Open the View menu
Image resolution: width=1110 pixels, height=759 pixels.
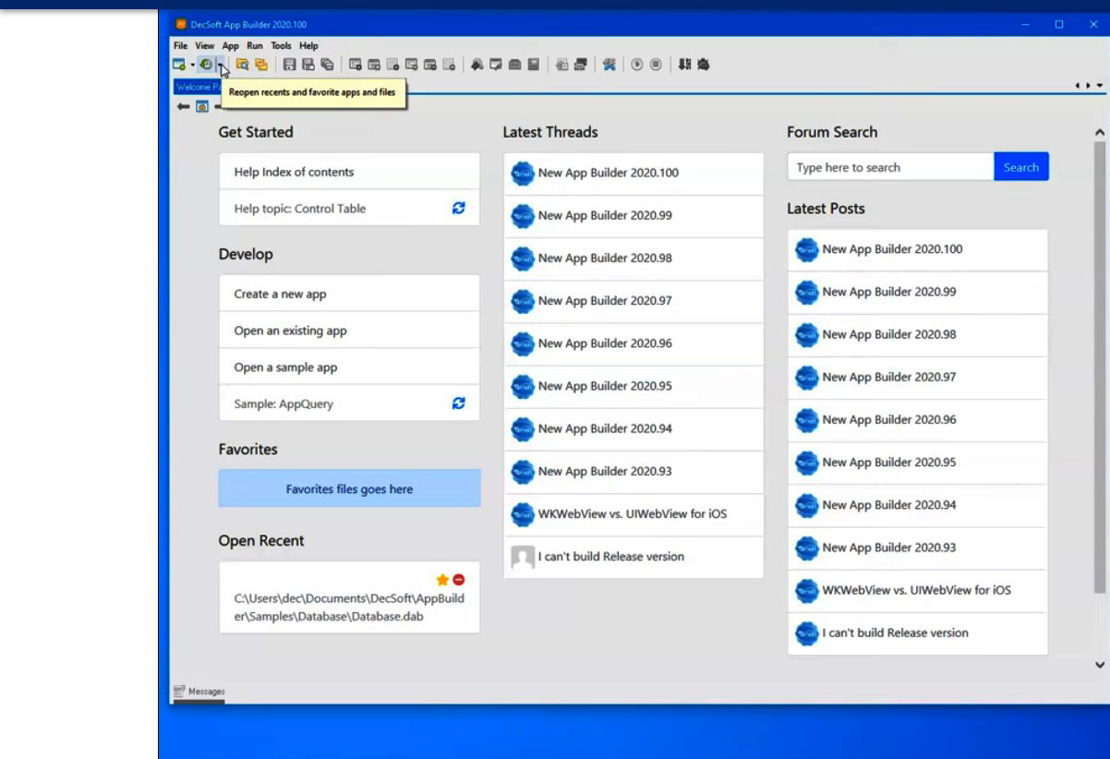[204, 45]
